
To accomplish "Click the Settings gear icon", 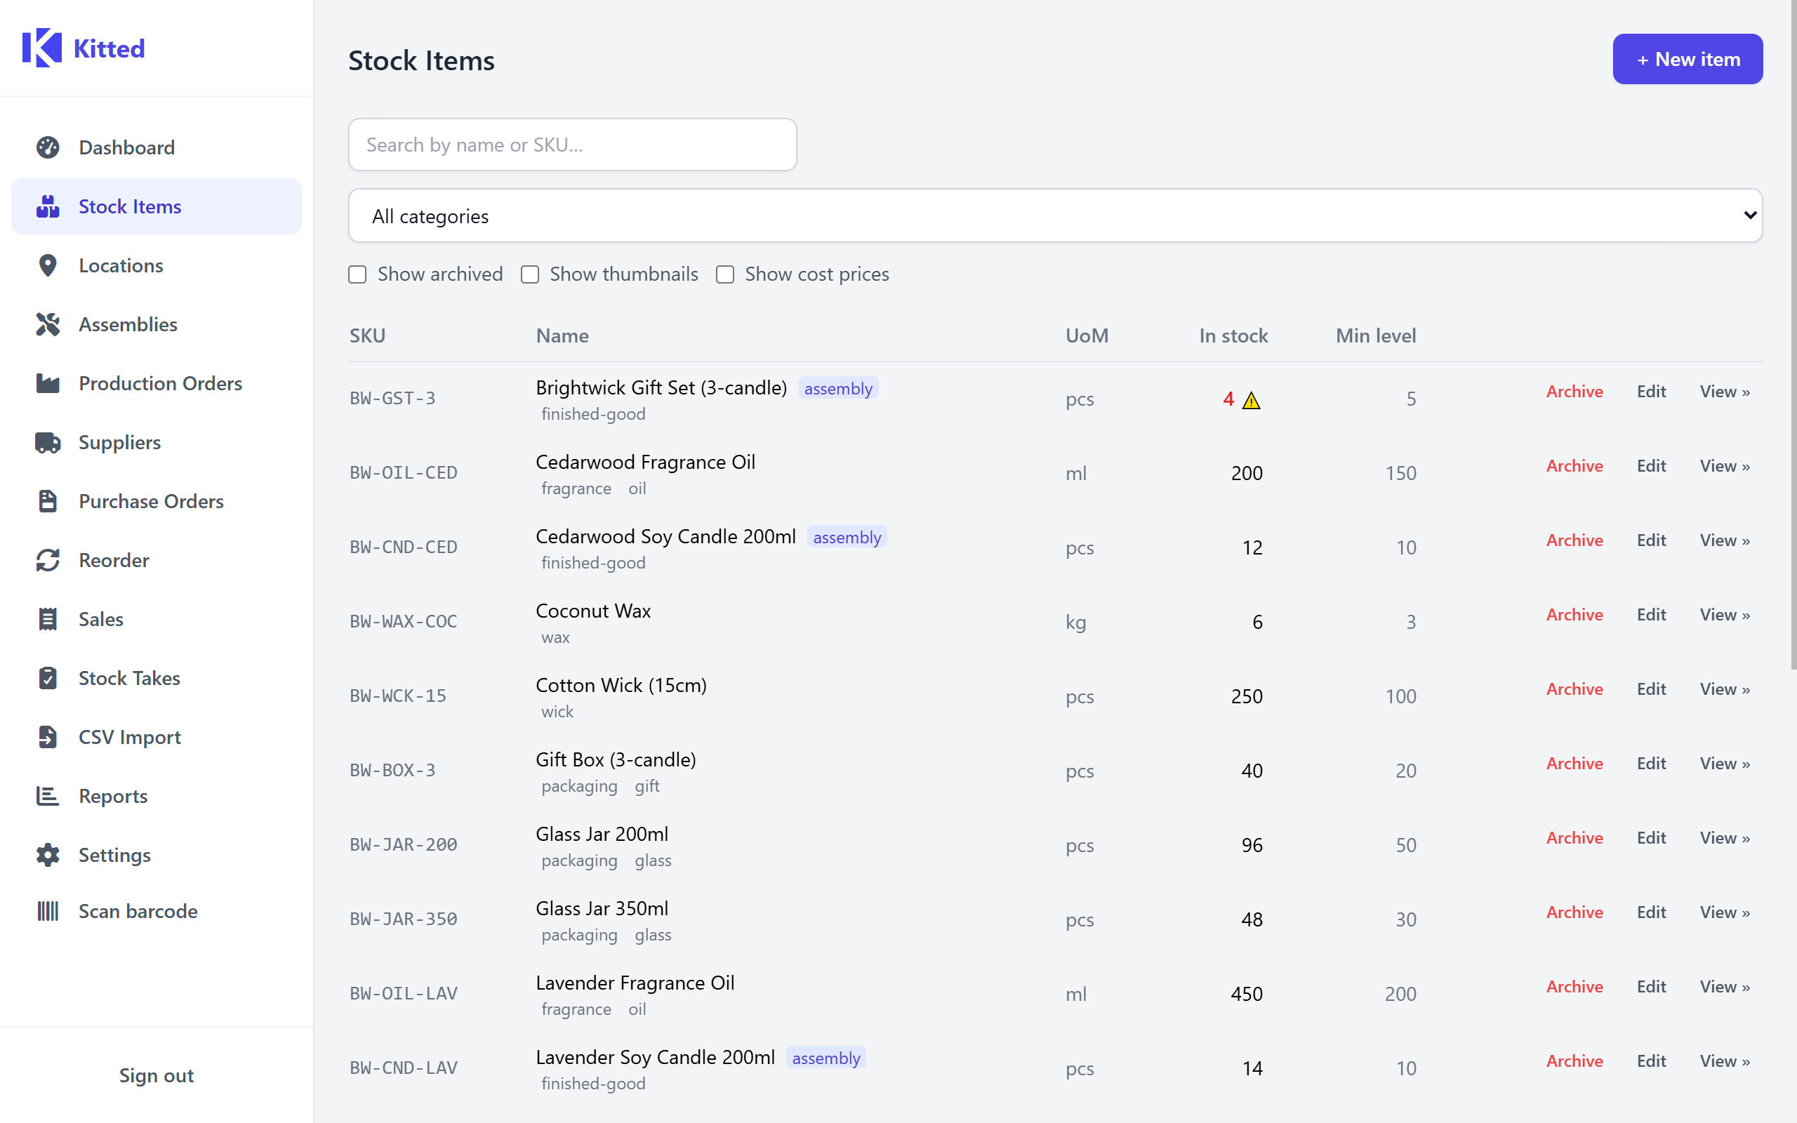I will coord(48,855).
